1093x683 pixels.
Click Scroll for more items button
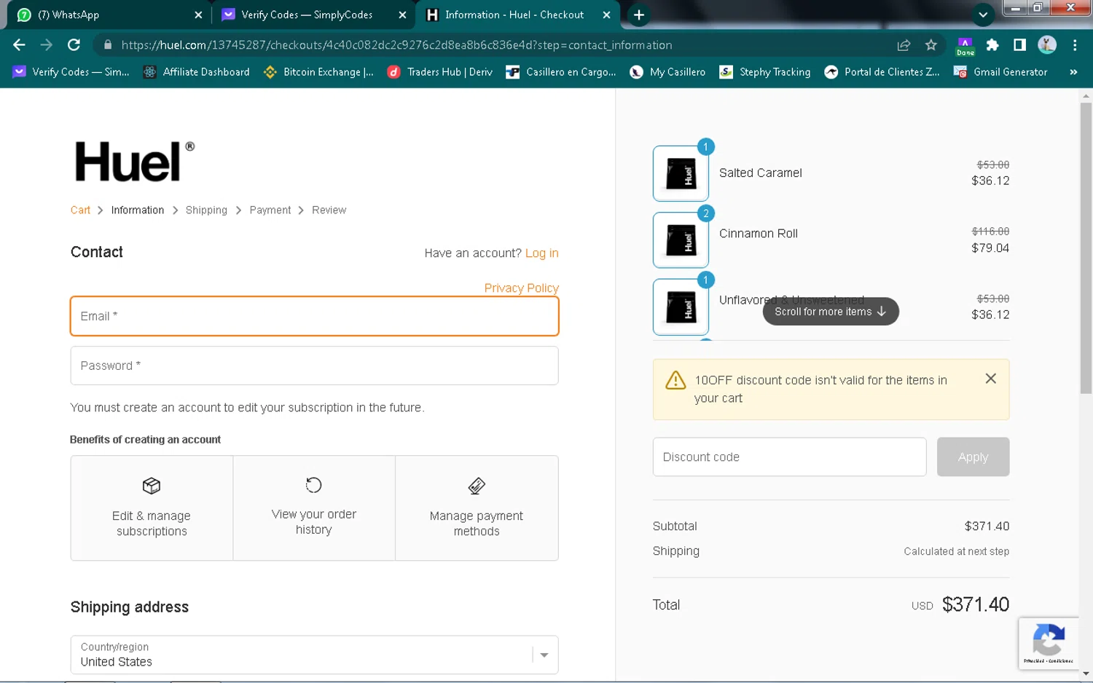pos(831,311)
